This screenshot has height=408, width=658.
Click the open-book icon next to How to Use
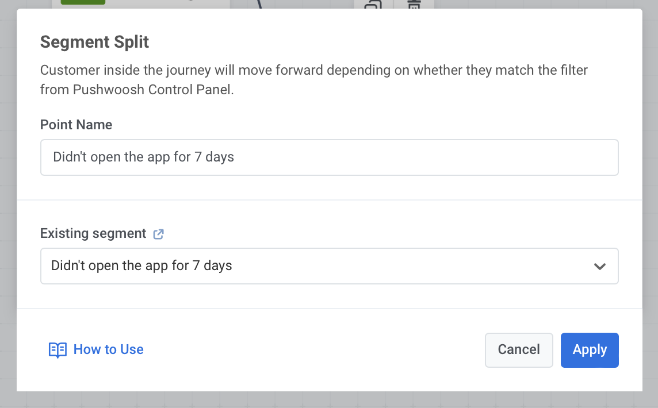pyautogui.click(x=58, y=350)
